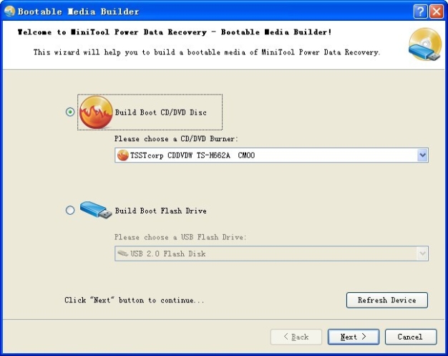
Task: Cancel the bootable media wizard
Action: (410, 337)
